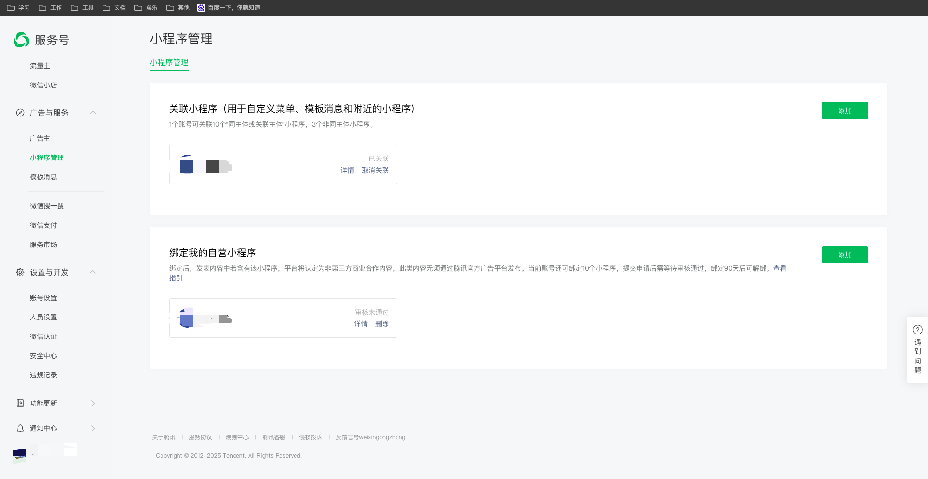Open 微信小店 in the sidebar
928x479 pixels.
(x=44, y=85)
